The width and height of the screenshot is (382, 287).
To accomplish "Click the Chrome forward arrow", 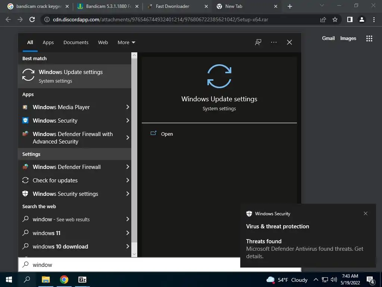I will (20, 19).
